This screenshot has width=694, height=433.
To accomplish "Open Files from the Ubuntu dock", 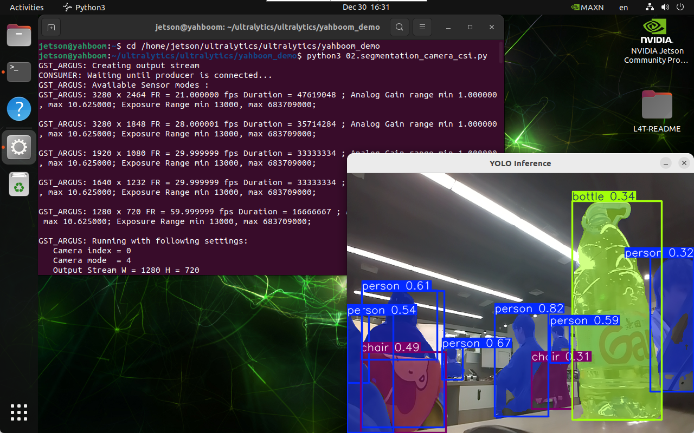I will click(x=19, y=37).
